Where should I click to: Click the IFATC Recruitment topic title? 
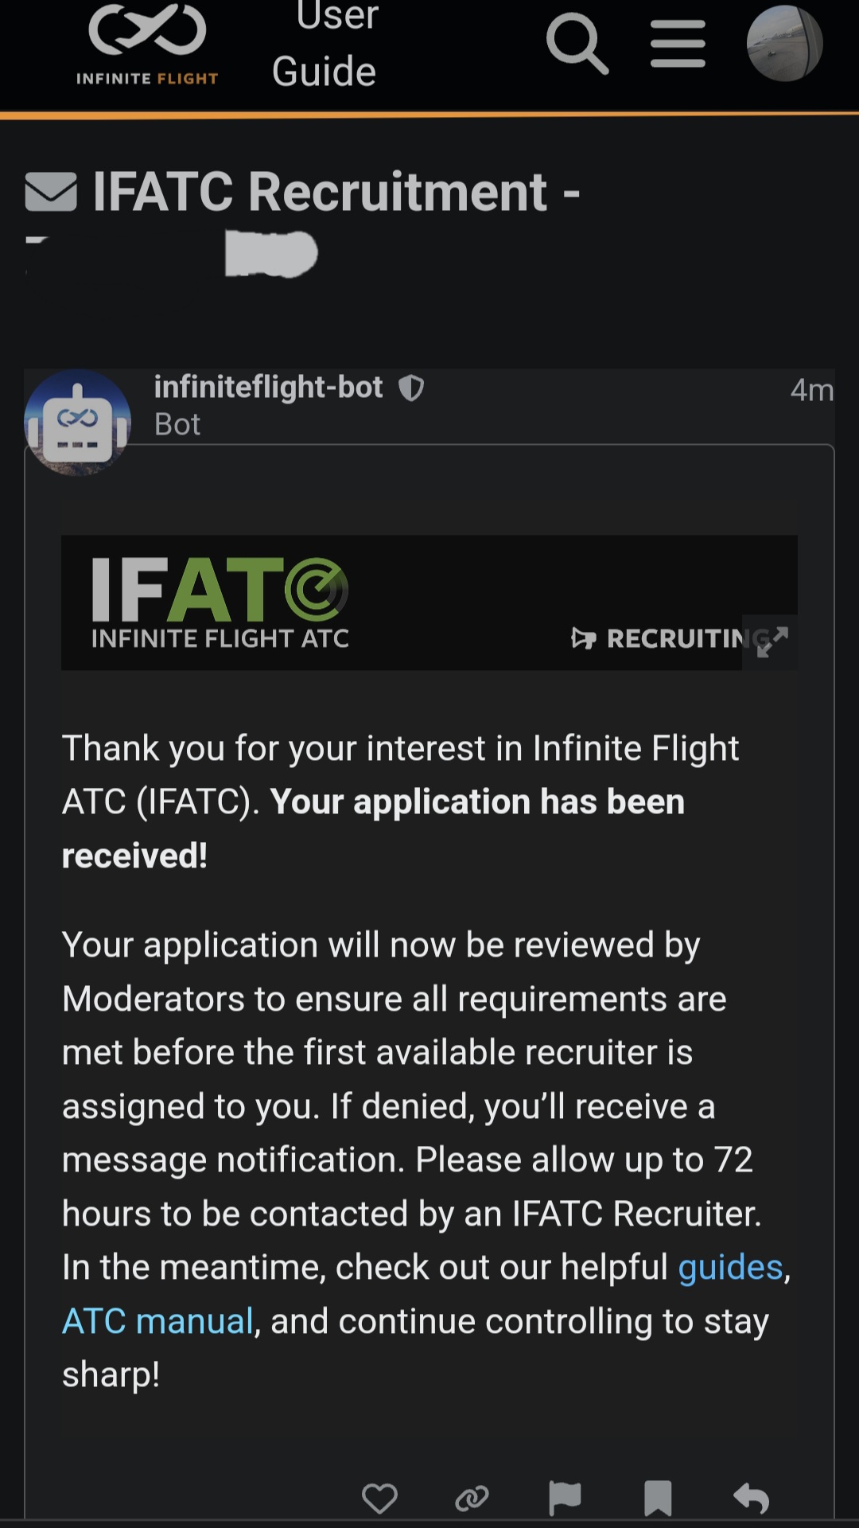336,193
